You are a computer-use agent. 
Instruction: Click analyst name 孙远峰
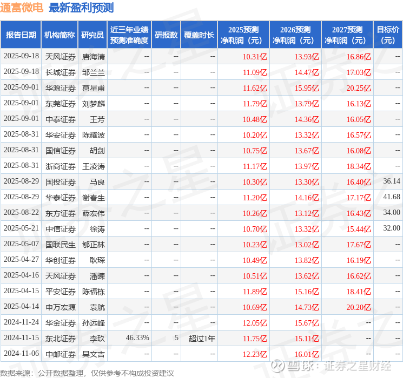(x=94, y=323)
